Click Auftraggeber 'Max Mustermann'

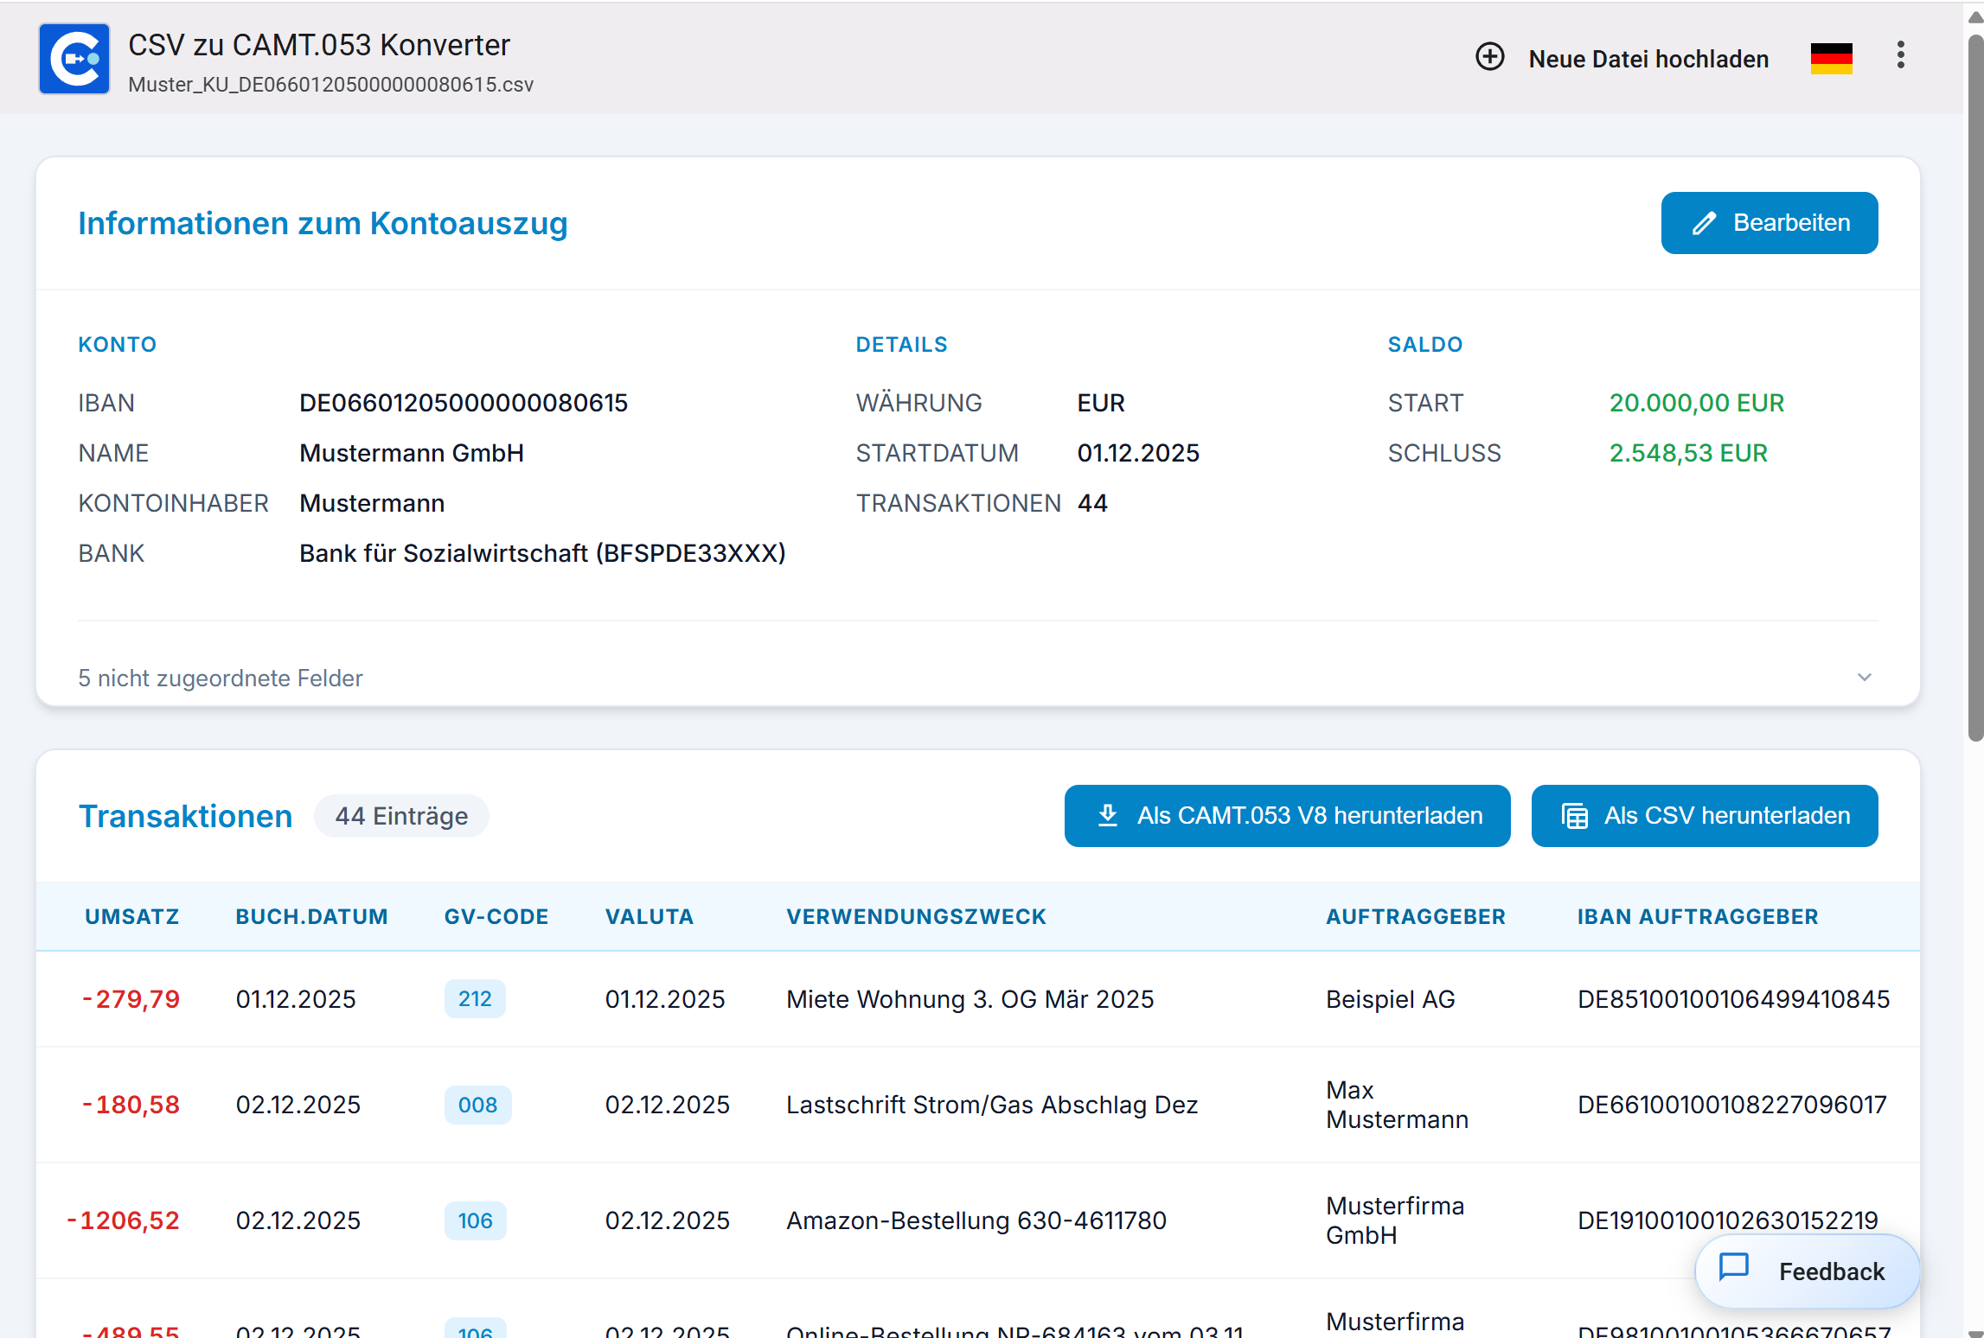coord(1397,1105)
